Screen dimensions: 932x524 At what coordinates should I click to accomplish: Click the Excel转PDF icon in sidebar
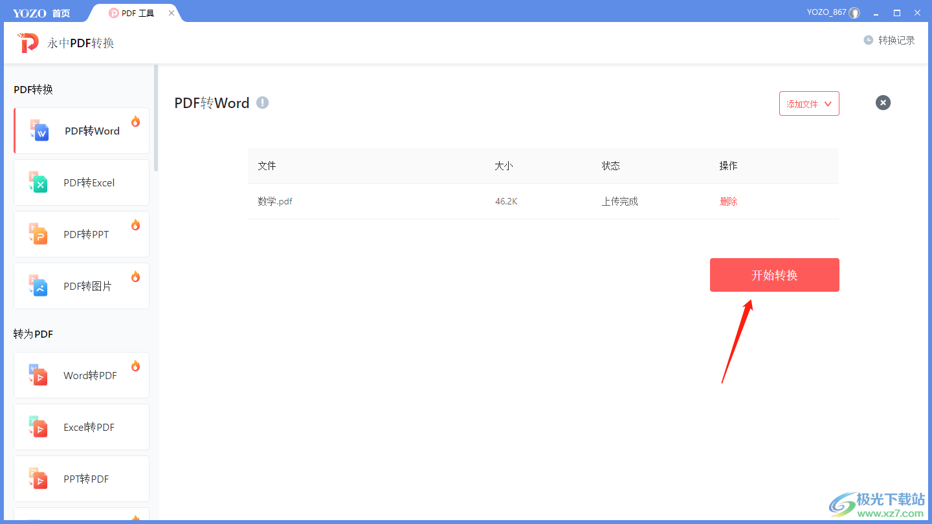pyautogui.click(x=39, y=427)
